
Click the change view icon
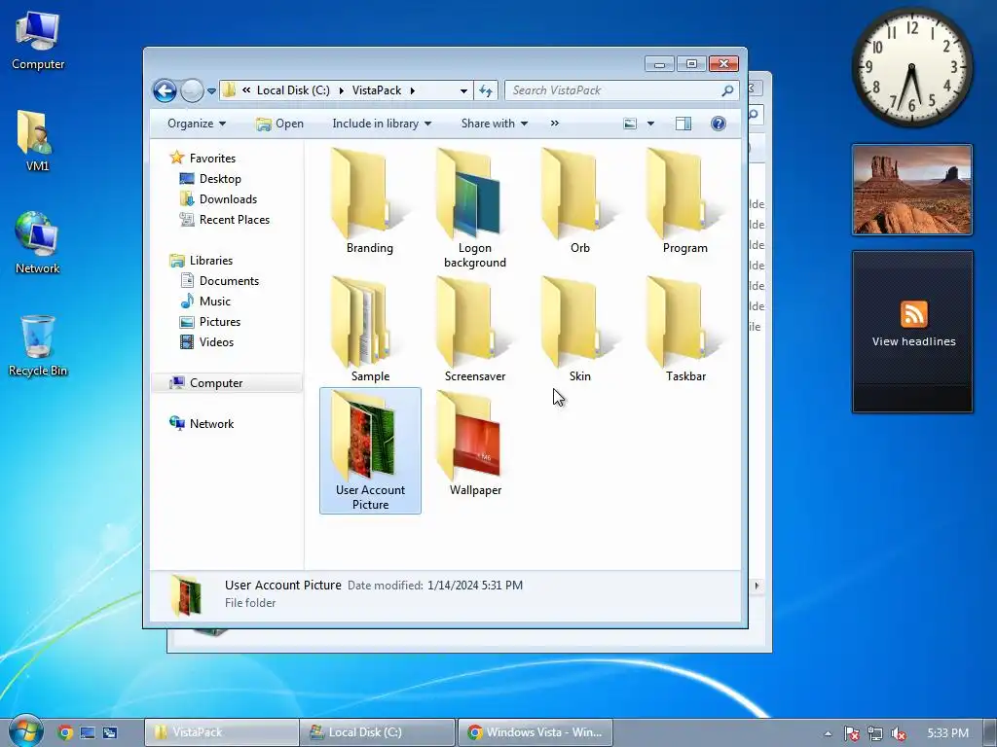[630, 124]
